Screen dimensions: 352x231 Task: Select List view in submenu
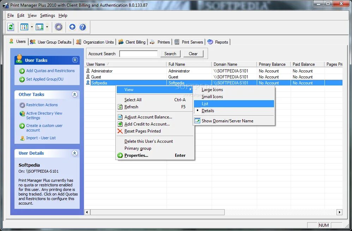(x=234, y=104)
